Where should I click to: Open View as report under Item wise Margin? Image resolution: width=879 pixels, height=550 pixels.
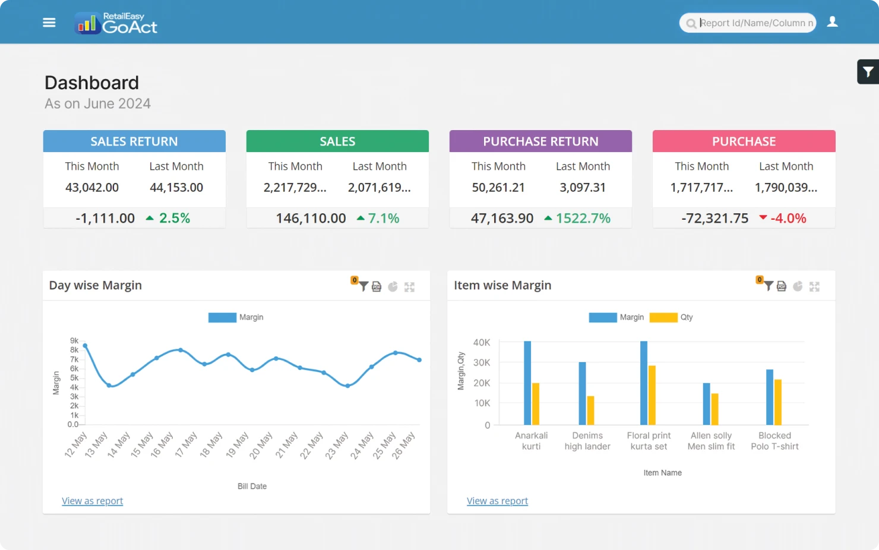point(497,501)
